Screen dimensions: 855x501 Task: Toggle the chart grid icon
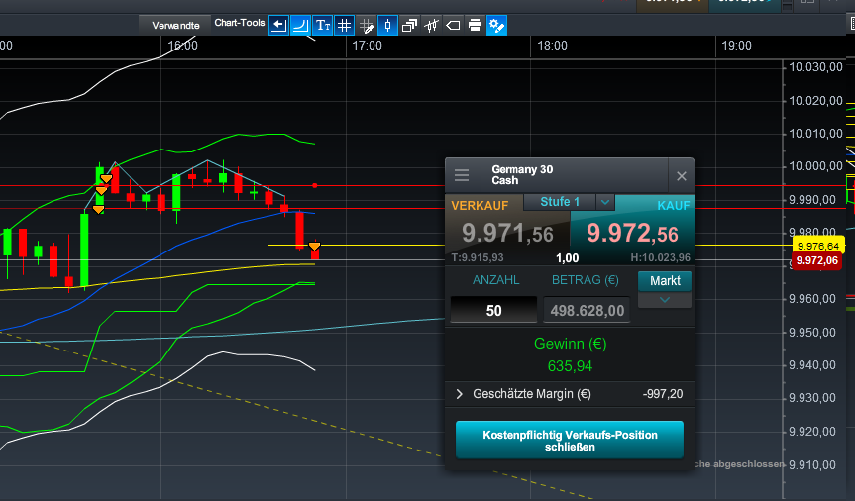tap(344, 25)
